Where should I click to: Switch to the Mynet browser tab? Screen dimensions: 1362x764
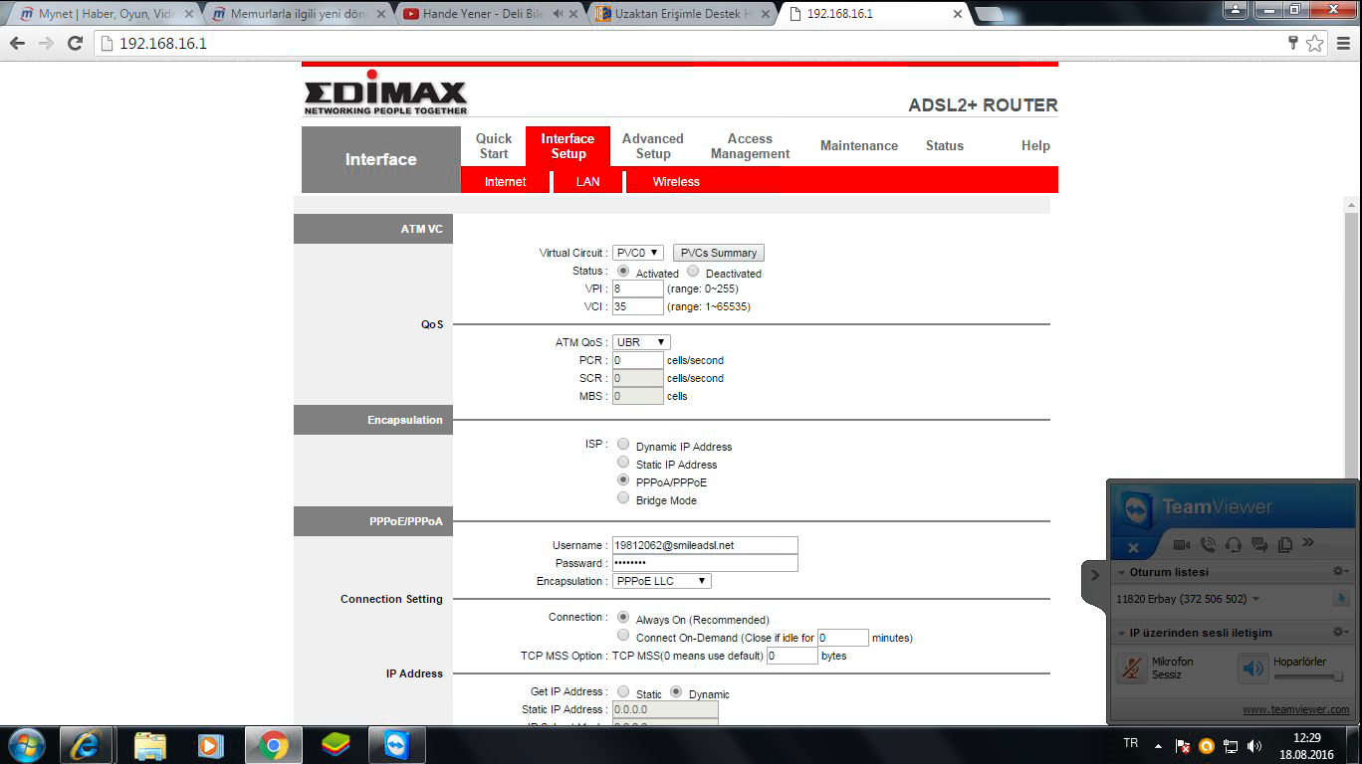105,14
